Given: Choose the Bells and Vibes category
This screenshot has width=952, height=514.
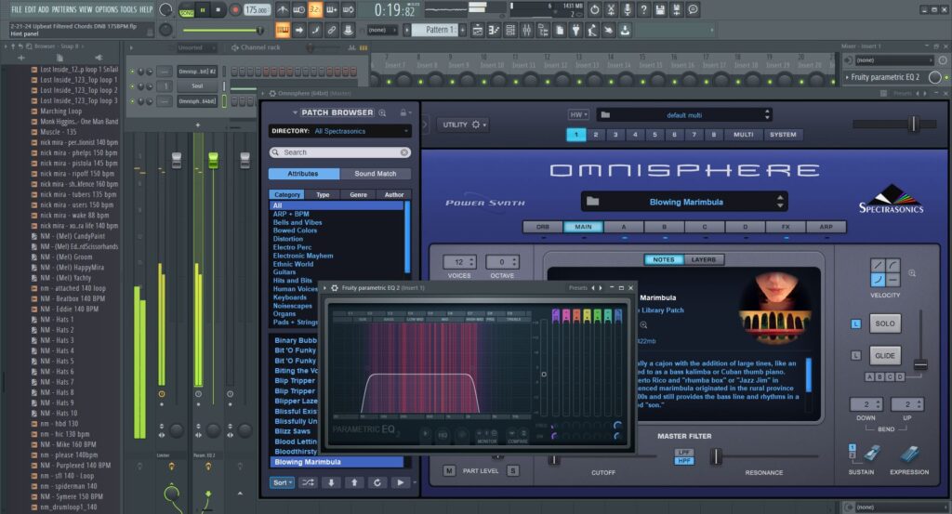Looking at the screenshot, I should 297,223.
